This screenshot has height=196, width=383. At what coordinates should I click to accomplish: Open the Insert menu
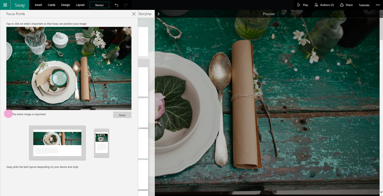coord(38,5)
